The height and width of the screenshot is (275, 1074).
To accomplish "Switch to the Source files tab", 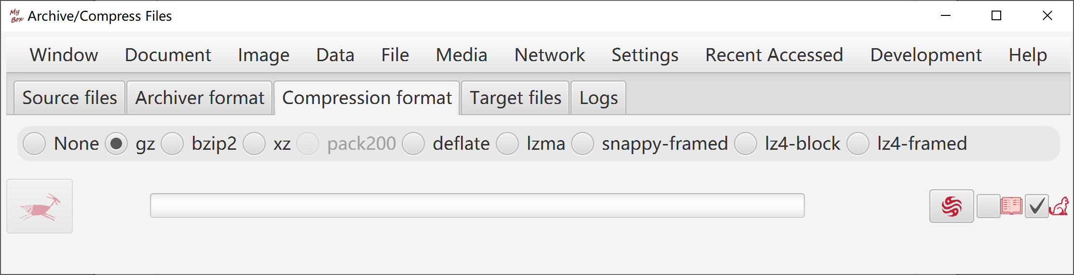I will (69, 98).
